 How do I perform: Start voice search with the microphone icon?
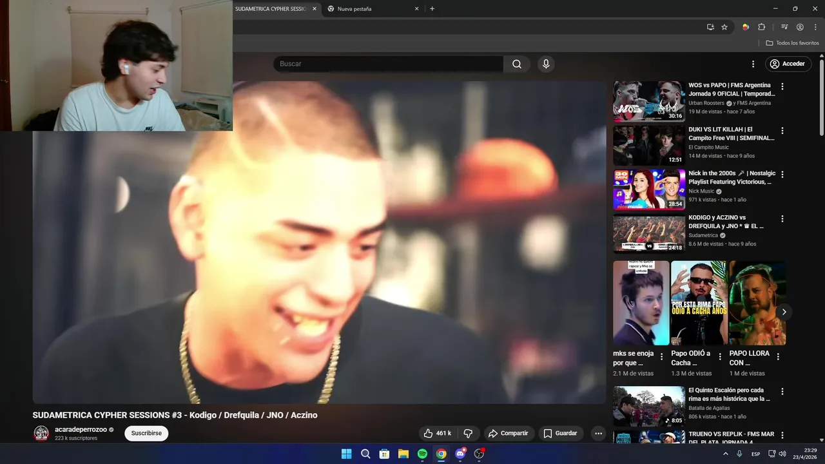546,64
